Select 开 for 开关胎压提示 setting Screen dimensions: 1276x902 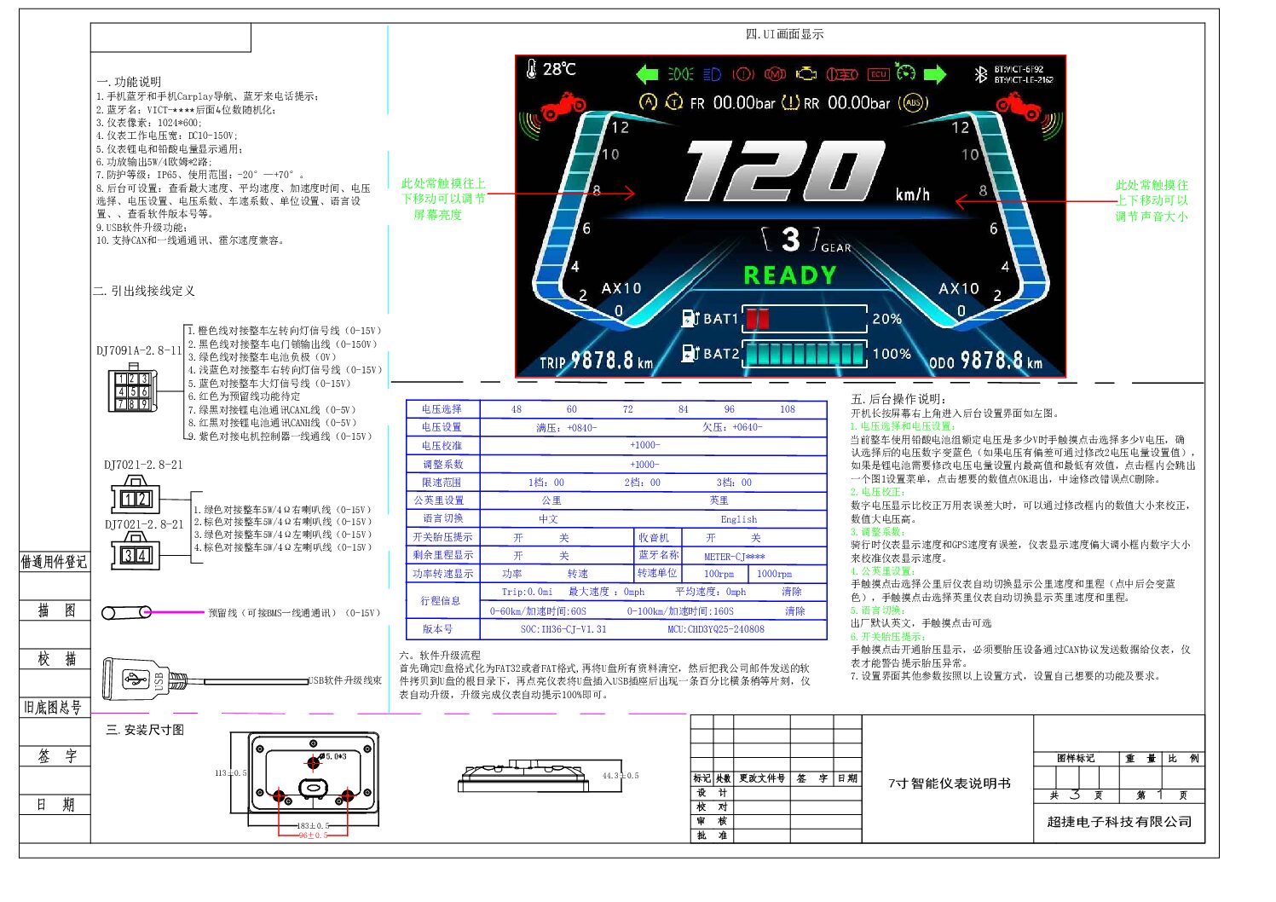[x=518, y=538]
